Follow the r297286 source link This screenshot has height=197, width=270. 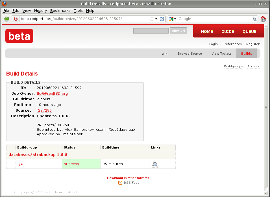tap(44, 110)
